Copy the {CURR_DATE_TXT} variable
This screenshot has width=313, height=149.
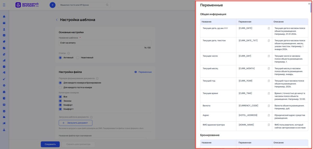(x=269, y=40)
